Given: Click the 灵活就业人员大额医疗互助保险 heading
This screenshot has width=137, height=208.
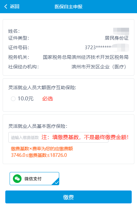Looking at the screenshot, I should pos(42,87).
